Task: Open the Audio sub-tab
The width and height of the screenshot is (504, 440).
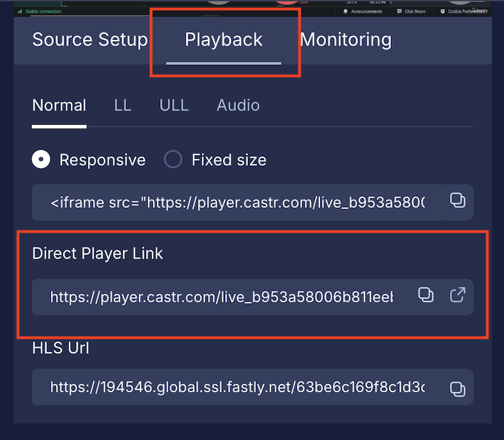Action: point(238,105)
